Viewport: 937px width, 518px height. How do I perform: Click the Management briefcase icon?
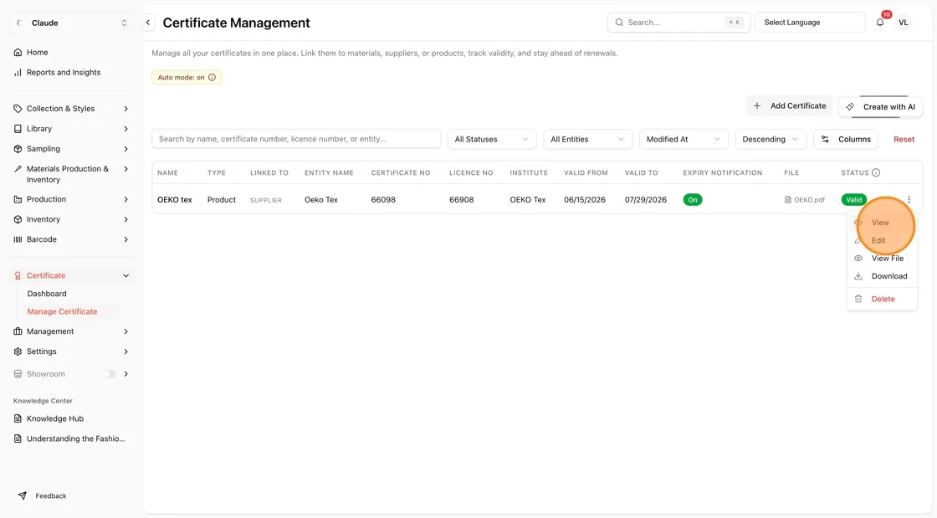point(18,331)
